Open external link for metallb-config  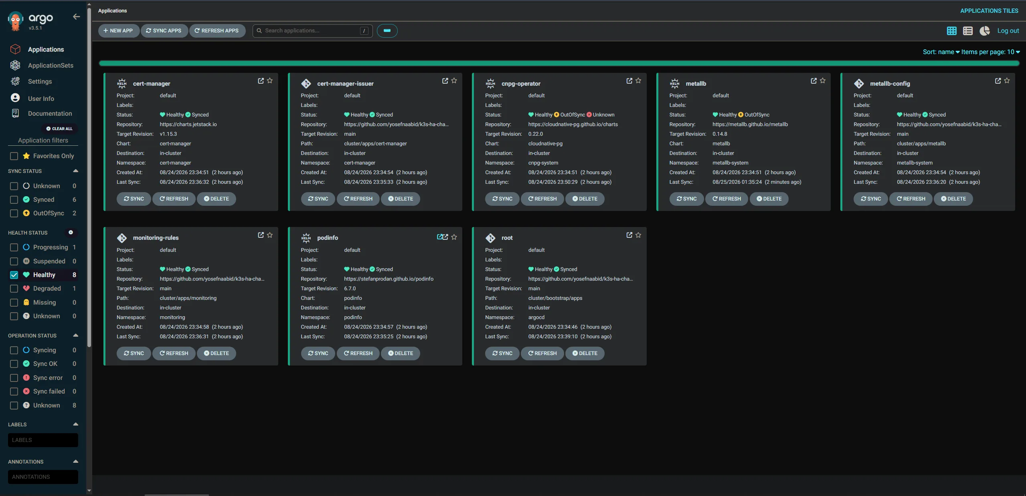[x=998, y=81]
